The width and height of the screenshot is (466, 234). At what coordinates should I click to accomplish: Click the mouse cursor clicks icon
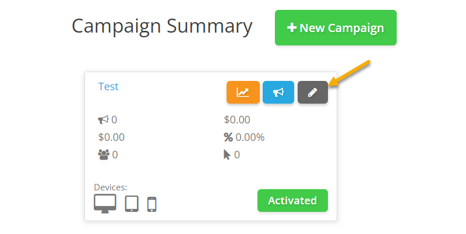point(227,155)
